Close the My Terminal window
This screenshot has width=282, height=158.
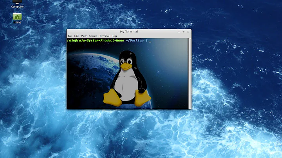coord(188,32)
